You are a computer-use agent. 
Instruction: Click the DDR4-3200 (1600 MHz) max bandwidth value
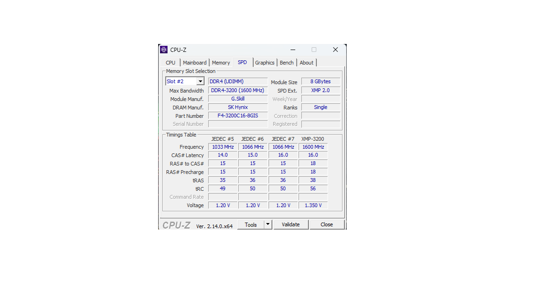click(x=238, y=90)
